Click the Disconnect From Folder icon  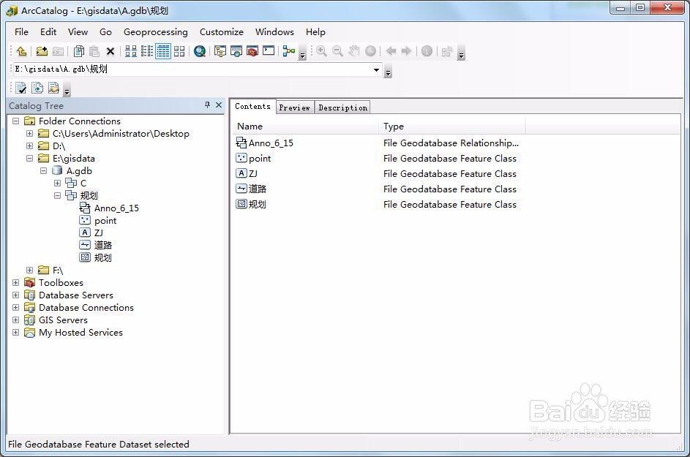pyautogui.click(x=58, y=51)
